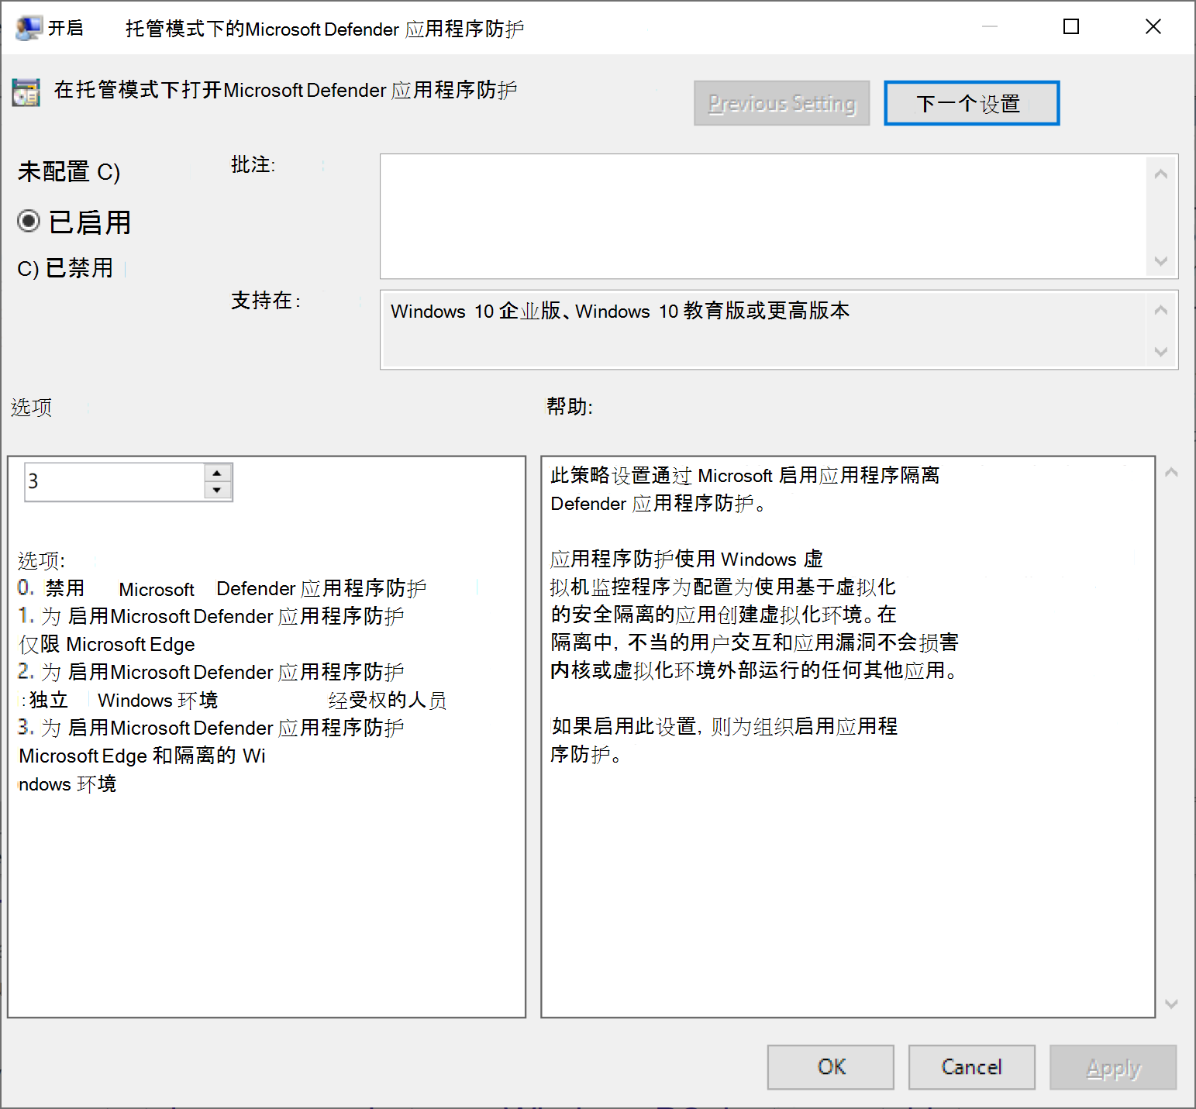Click the Previous Setting button
This screenshot has width=1196, height=1109.
pos(781,103)
